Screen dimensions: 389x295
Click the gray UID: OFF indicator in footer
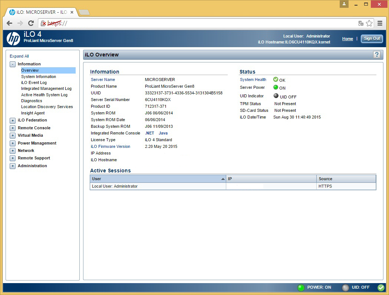(345, 288)
